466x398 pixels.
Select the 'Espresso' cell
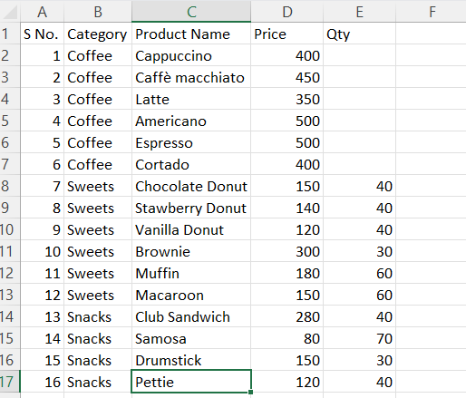(191, 142)
